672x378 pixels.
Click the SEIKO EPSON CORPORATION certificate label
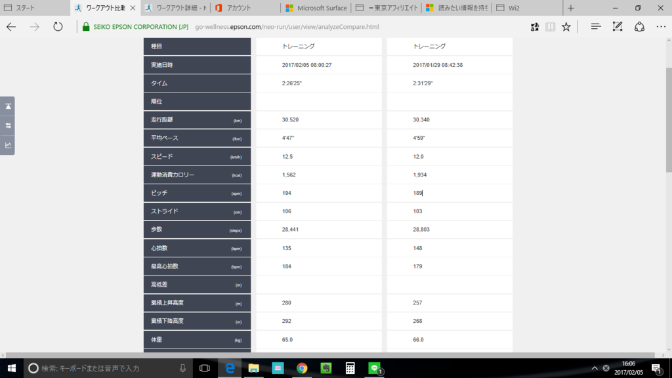point(140,26)
